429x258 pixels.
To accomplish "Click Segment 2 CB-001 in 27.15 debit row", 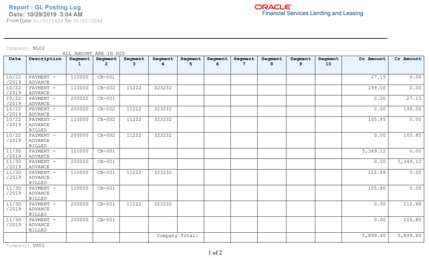I will (106, 77).
